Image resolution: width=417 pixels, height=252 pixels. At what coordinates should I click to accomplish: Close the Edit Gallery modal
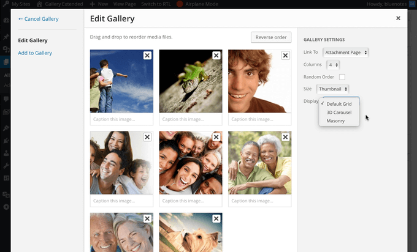coord(398,18)
